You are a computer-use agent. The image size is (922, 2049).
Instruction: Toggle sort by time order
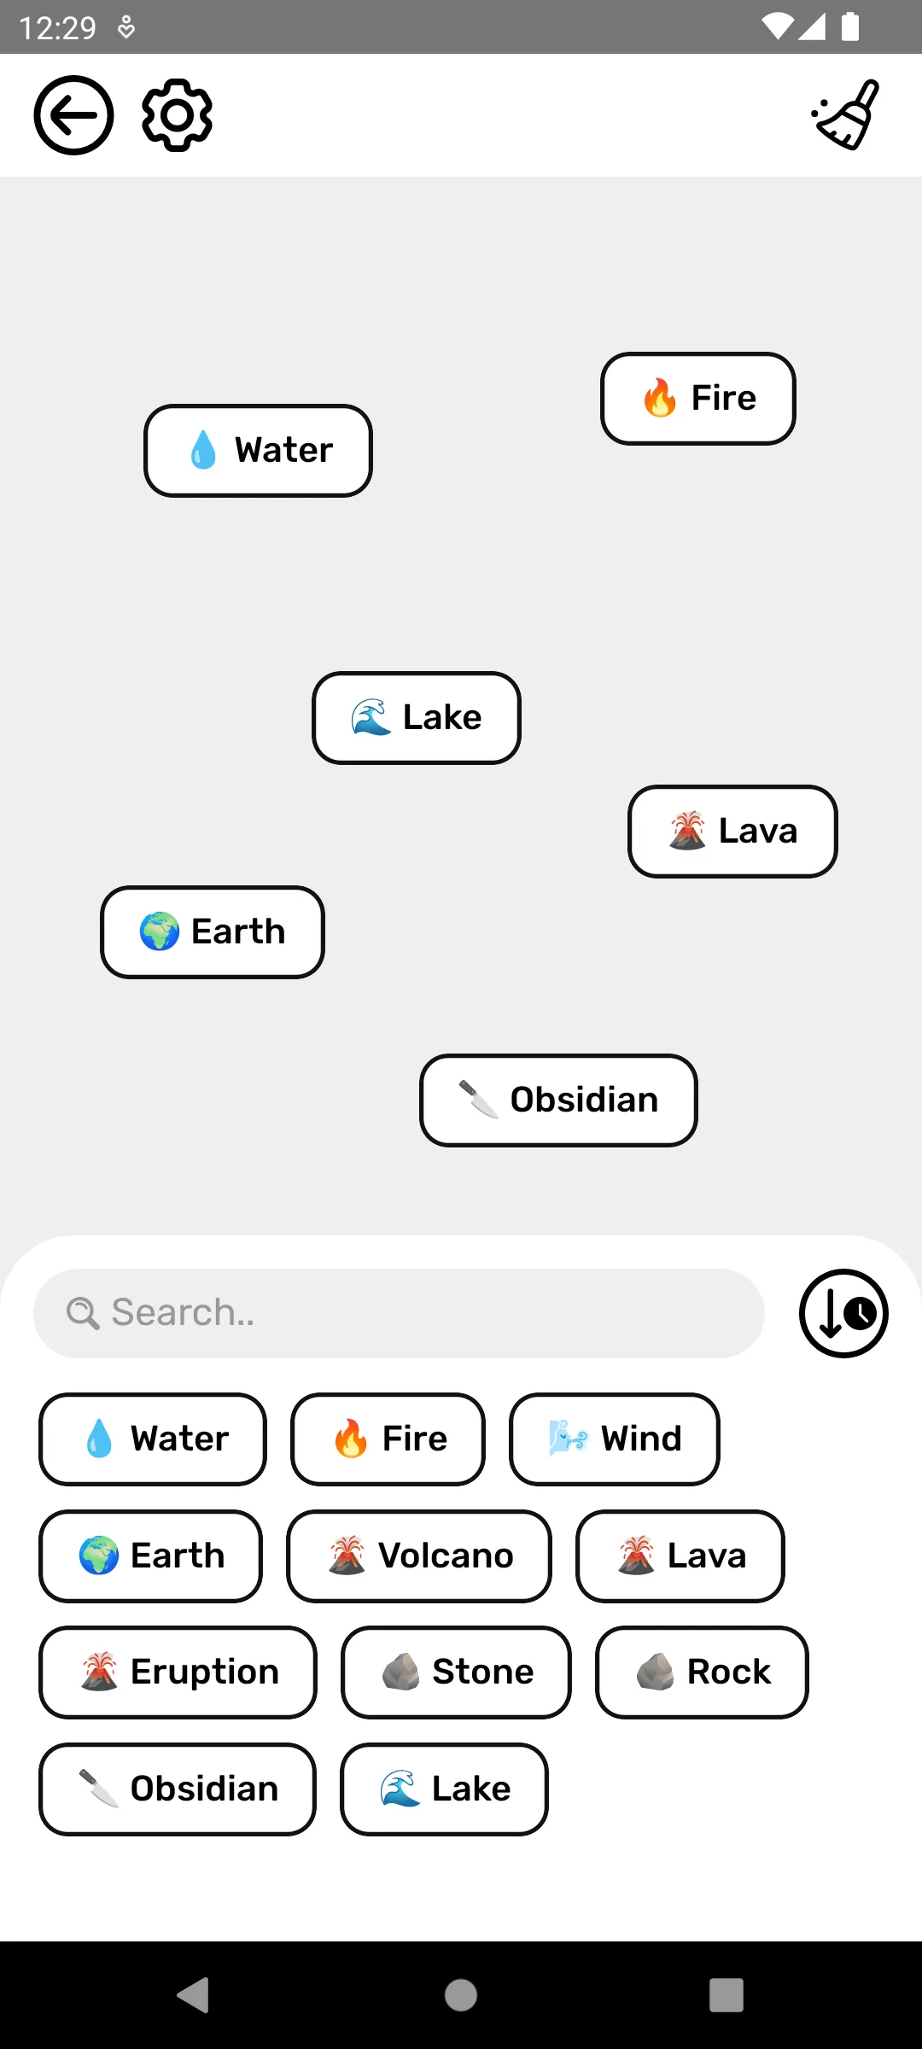(843, 1313)
